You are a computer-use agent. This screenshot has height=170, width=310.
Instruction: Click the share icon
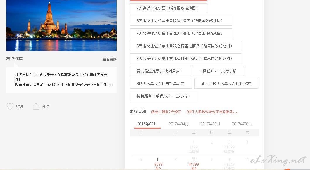point(36,106)
